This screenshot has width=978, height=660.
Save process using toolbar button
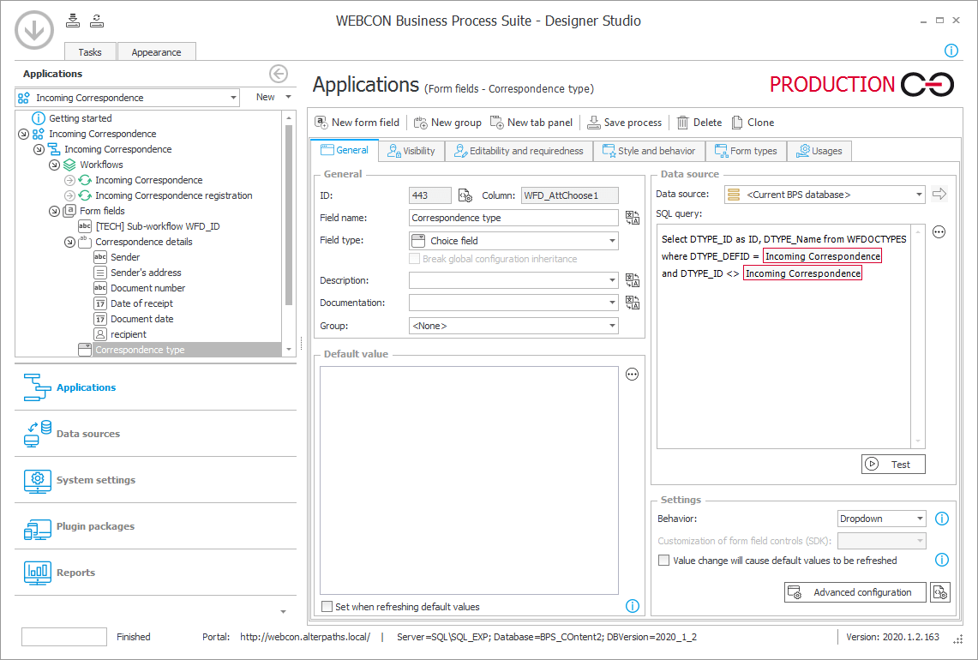[x=624, y=123]
